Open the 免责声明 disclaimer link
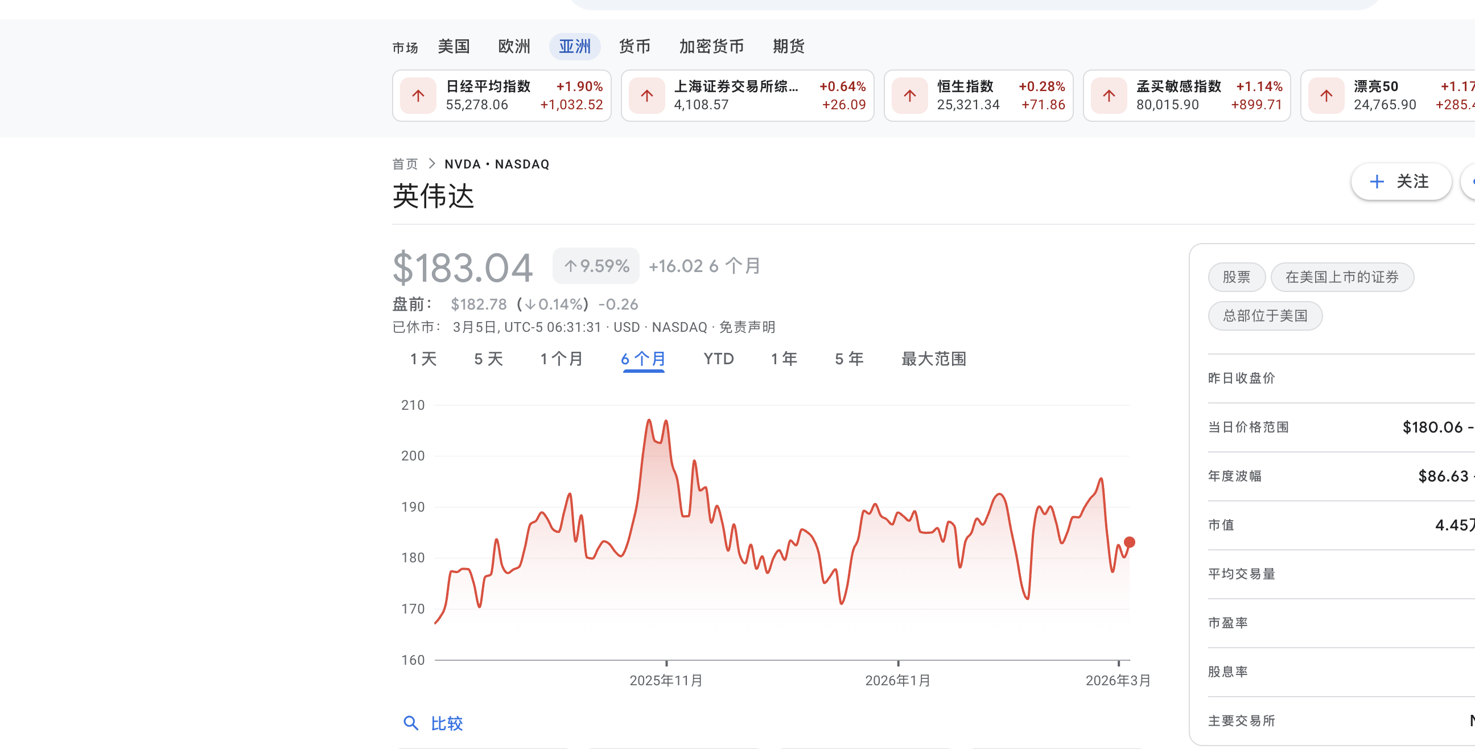Viewport: 1475px width, 749px height. click(747, 327)
